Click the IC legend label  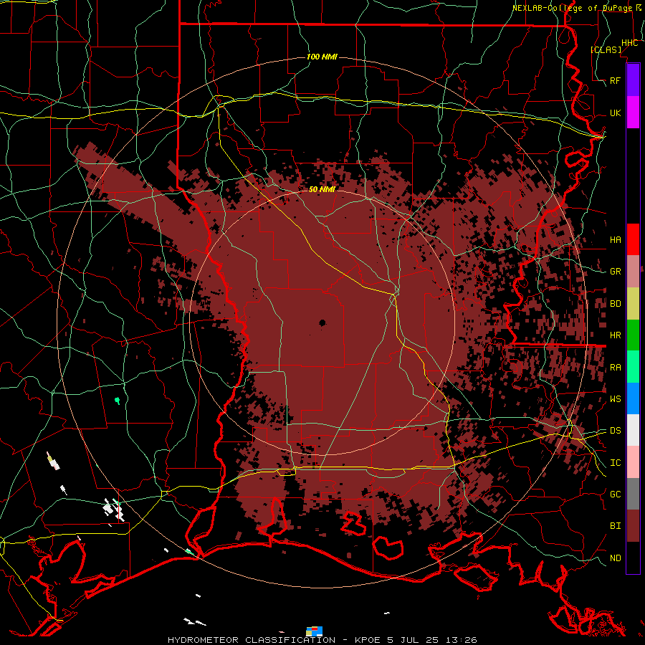click(615, 463)
